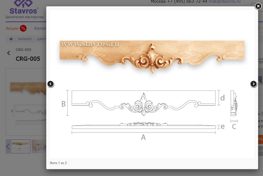Image resolution: width=263 pixels, height=176 pixels.
Task: Email msk@stavros.ru via the header link
Action: [224, 1]
